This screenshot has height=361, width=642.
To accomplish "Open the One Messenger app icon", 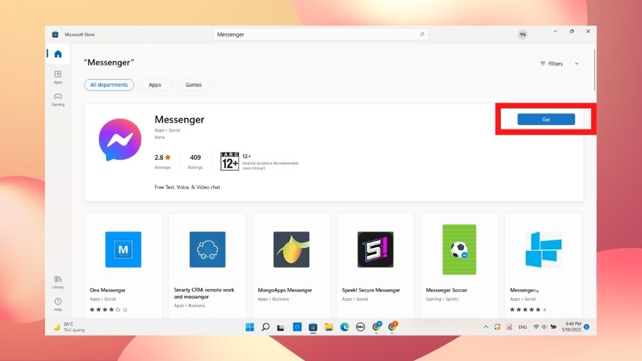I will tap(123, 249).
